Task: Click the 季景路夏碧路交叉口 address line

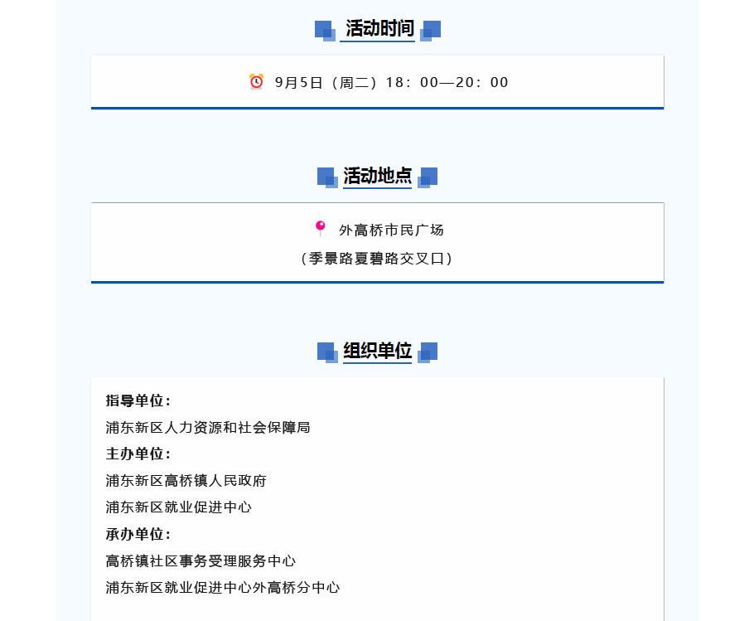Action: 378,259
